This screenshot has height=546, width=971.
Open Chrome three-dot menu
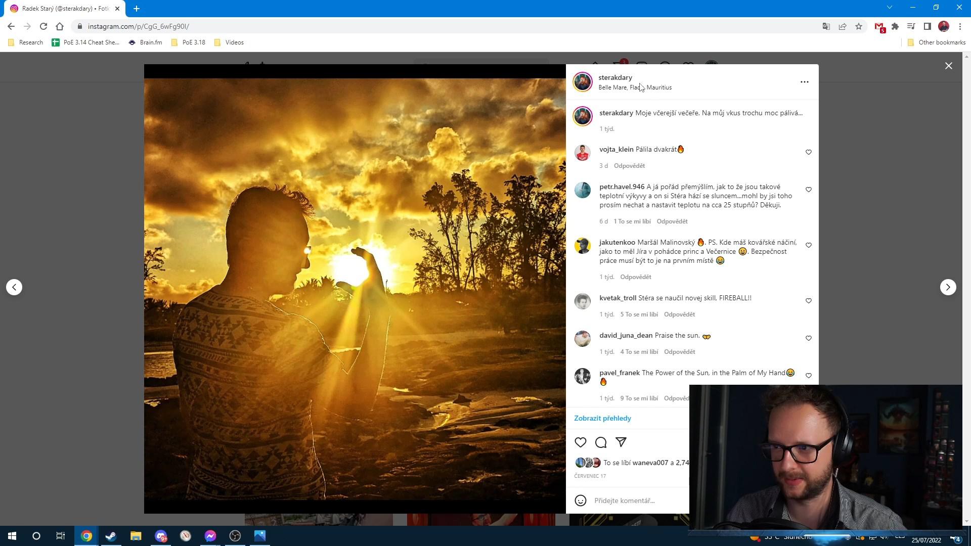click(x=960, y=26)
